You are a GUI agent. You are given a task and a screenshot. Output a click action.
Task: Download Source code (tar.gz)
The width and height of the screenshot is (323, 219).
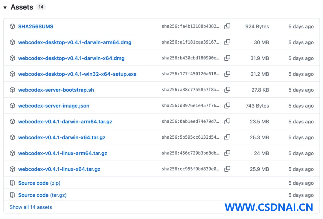(x=42, y=195)
